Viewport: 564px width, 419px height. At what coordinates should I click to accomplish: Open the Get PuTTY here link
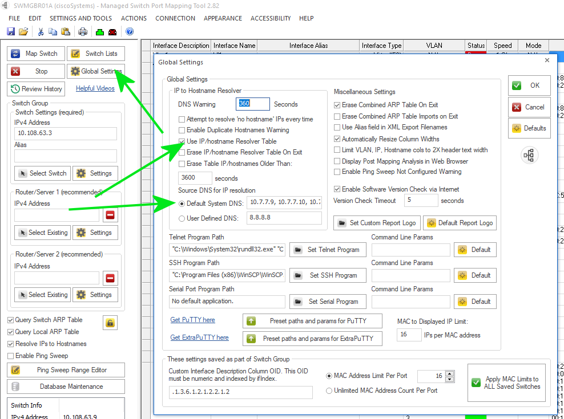(192, 320)
